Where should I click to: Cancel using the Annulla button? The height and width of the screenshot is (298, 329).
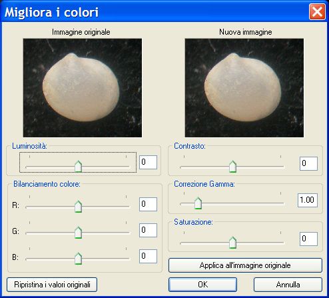click(288, 285)
